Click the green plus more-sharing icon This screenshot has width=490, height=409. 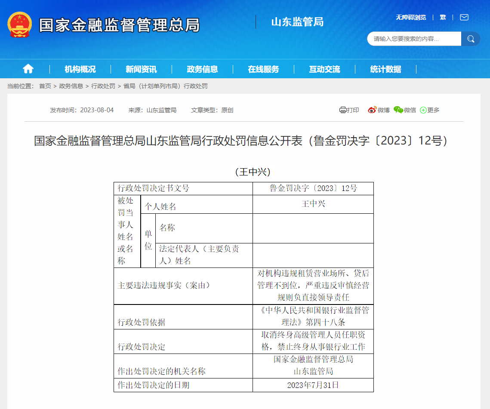tap(423, 110)
